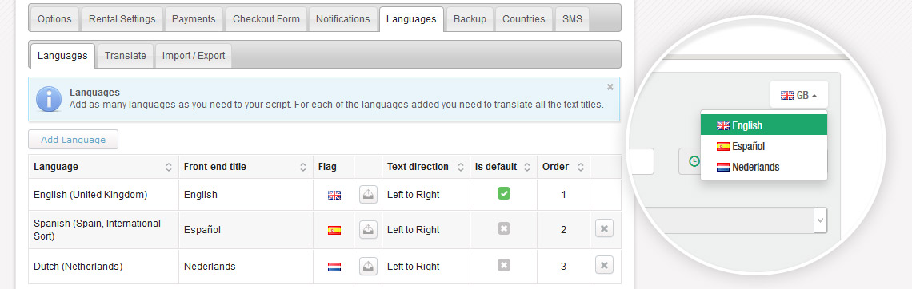The image size is (912, 289).
Task: Click the UK flag in English row
Action: tap(334, 195)
